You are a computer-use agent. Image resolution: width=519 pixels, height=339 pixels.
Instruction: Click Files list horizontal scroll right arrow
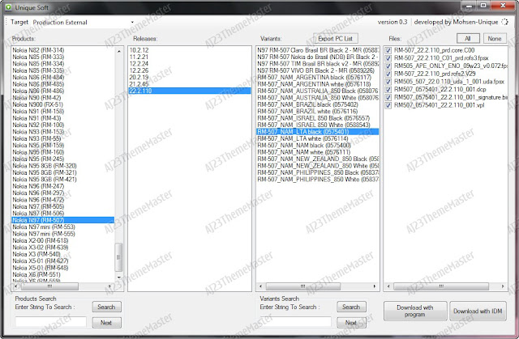503,286
